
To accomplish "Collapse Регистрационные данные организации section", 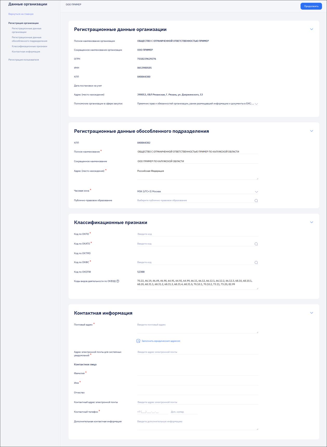I will (x=312, y=29).
